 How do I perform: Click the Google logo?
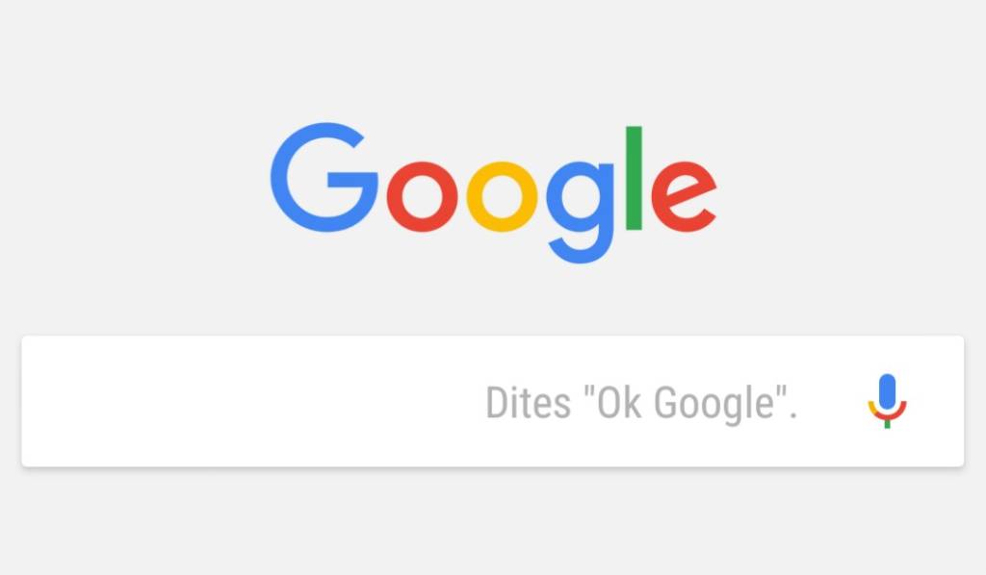pos(494,192)
